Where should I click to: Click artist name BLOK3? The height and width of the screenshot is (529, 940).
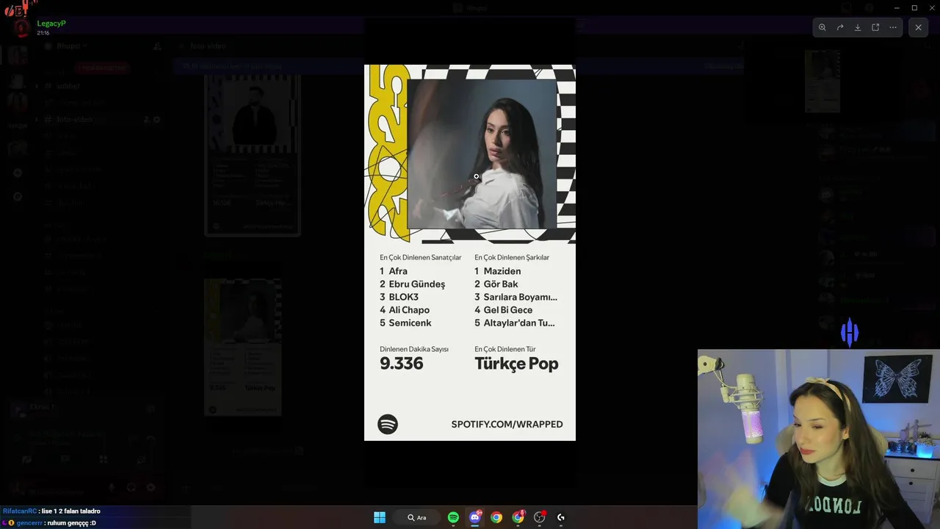click(404, 297)
